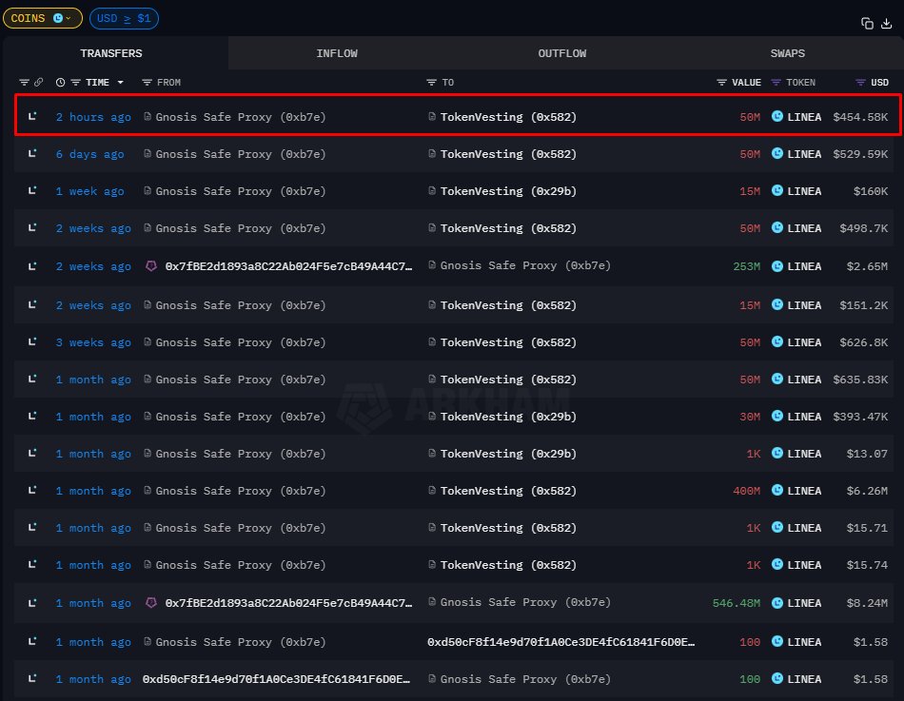Switch to the INFLOW tab
This screenshot has height=701, width=904.
coord(337,53)
